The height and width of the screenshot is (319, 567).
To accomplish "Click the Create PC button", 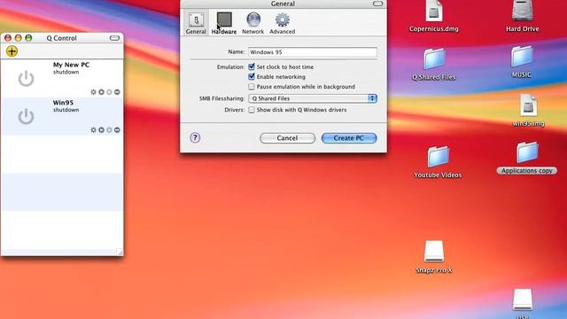I will point(349,138).
